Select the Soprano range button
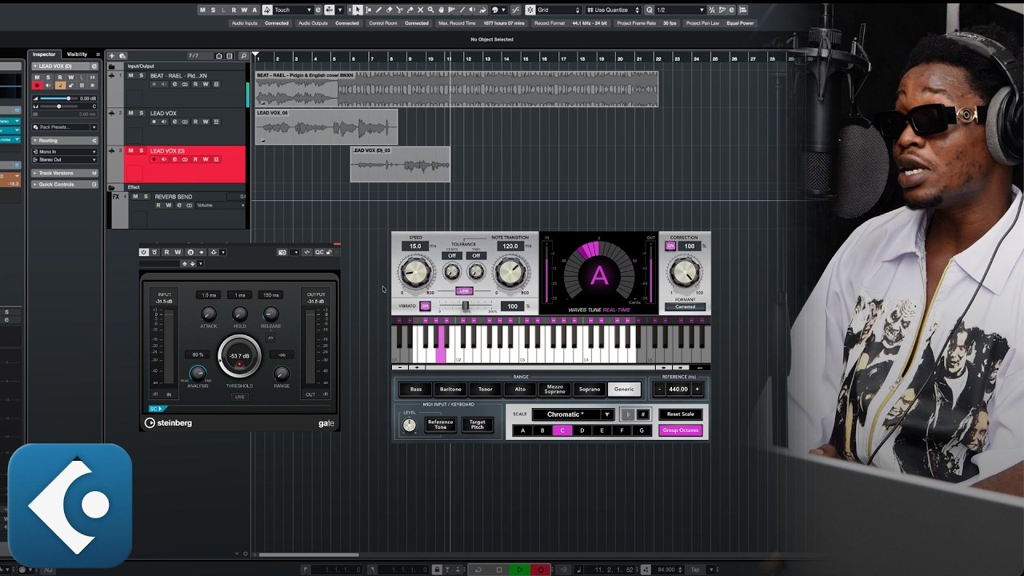 (590, 389)
